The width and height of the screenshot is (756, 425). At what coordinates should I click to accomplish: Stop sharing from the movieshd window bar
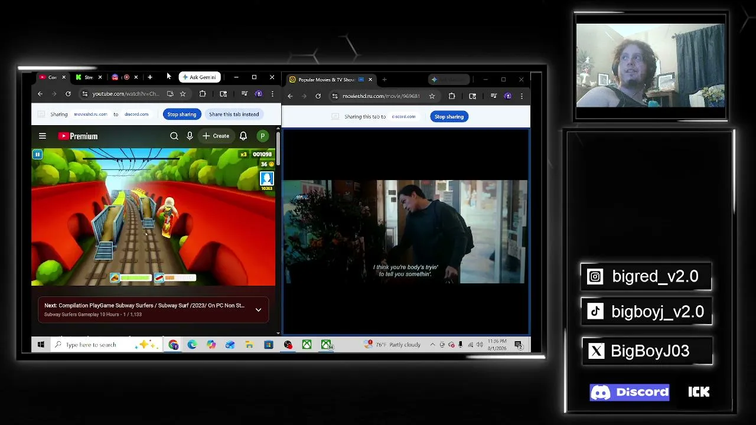[x=449, y=117]
